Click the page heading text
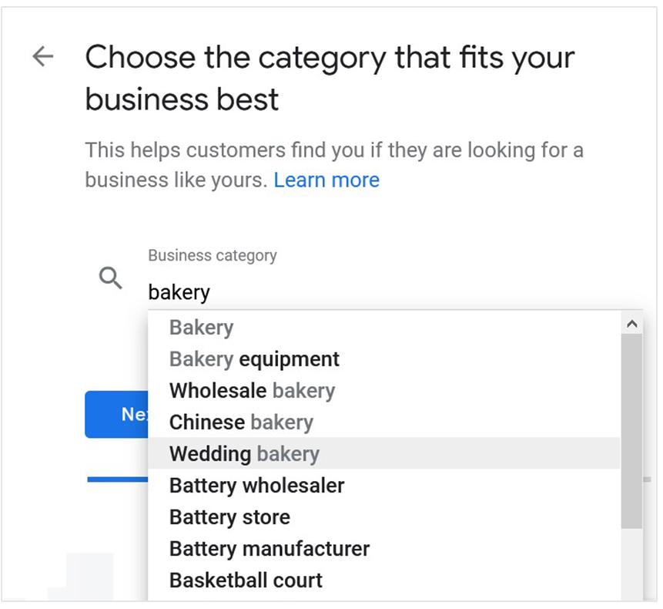 point(330,78)
